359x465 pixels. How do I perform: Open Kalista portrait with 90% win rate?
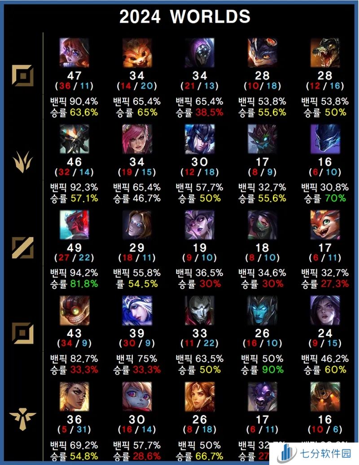click(x=262, y=310)
